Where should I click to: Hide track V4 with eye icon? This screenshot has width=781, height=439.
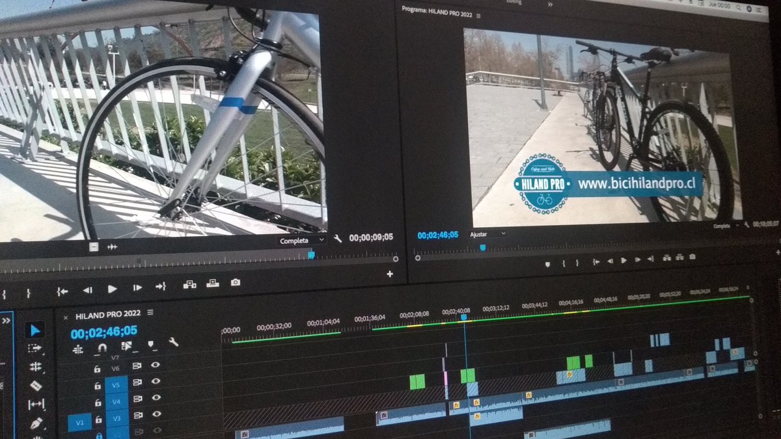(x=156, y=398)
